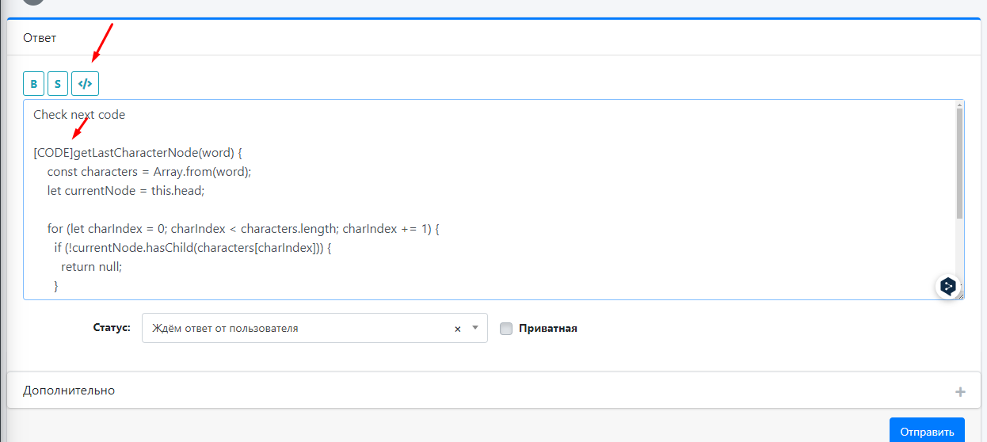Image resolution: width=987 pixels, height=442 pixels.
Task: Click the textarea corner resize grip
Action: (960, 295)
